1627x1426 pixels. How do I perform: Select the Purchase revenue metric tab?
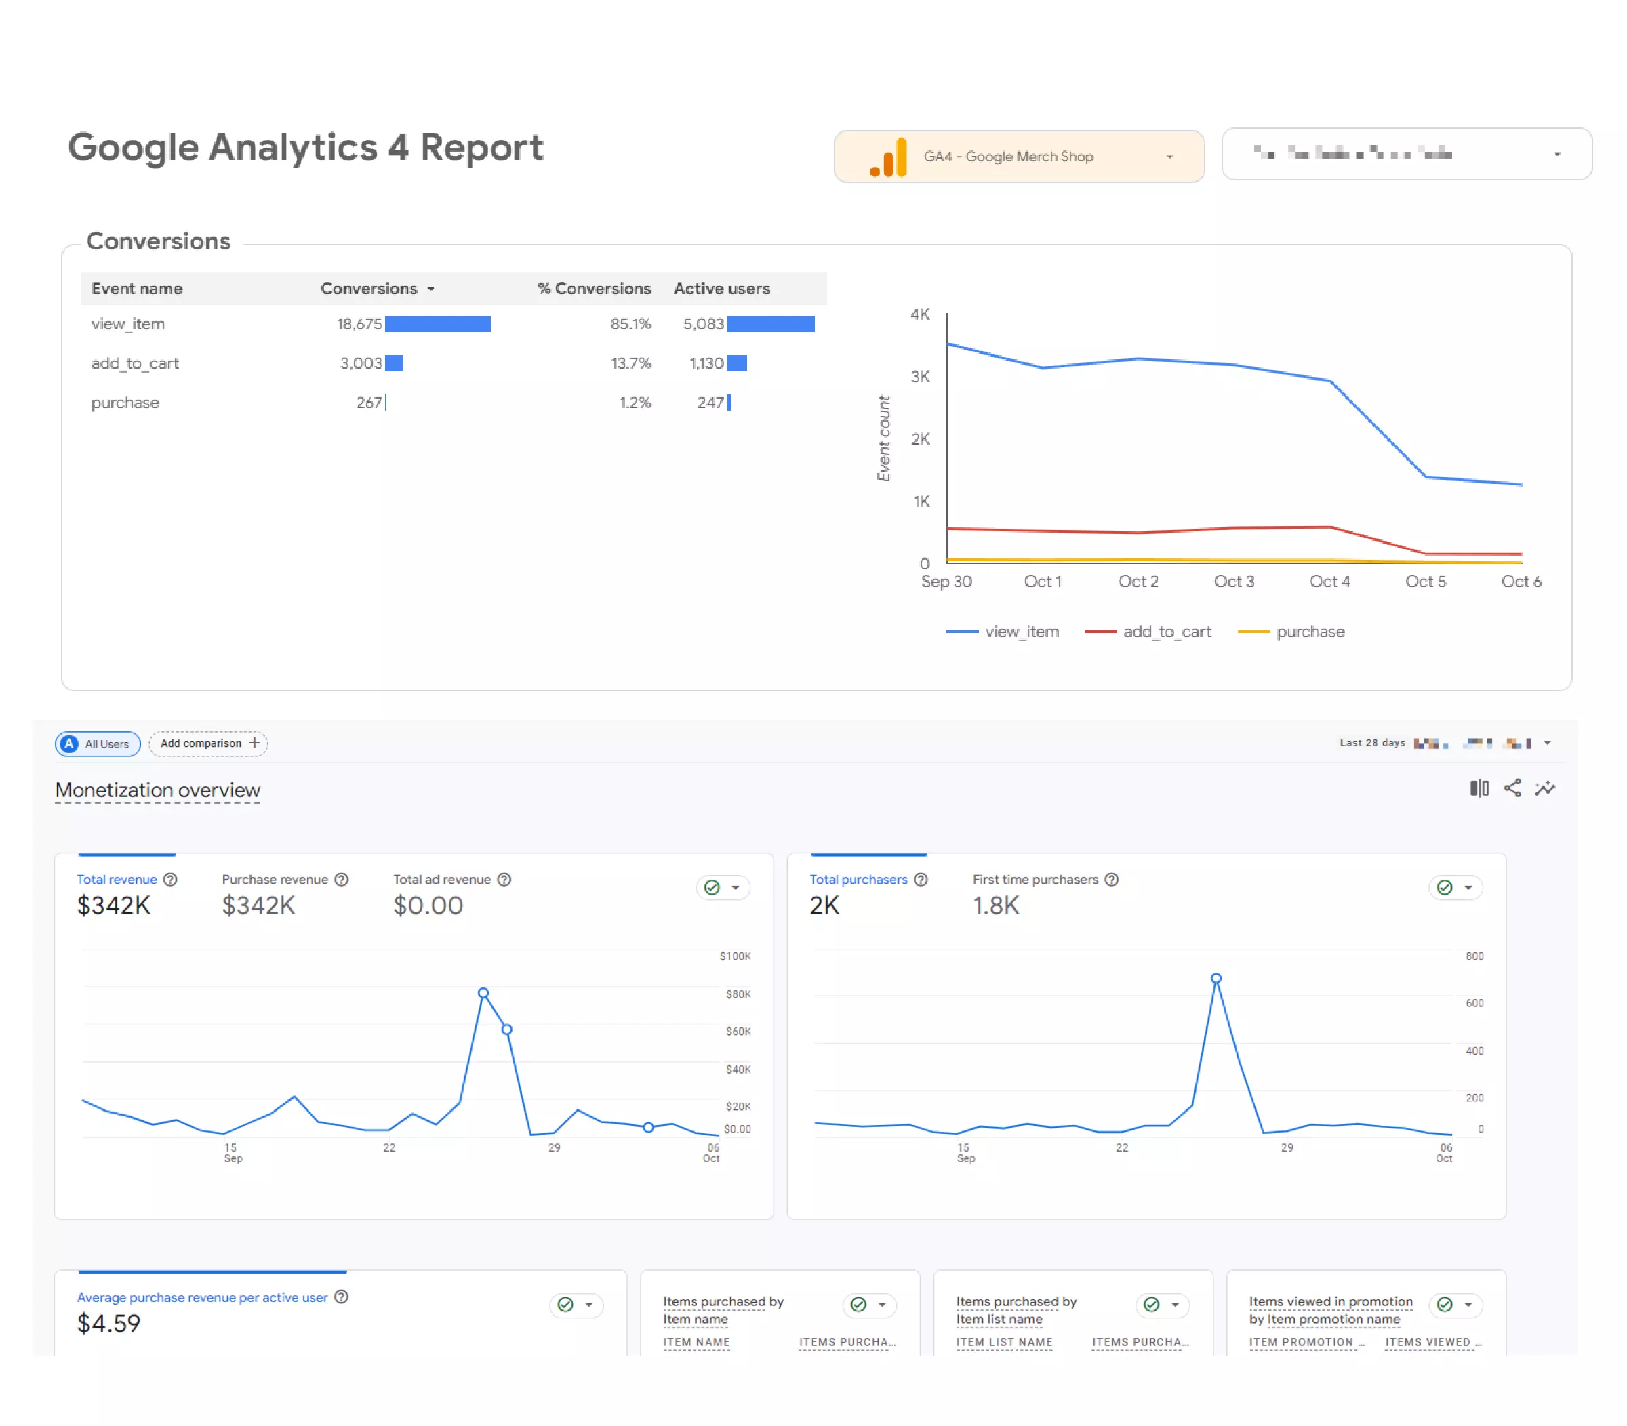[285, 895]
